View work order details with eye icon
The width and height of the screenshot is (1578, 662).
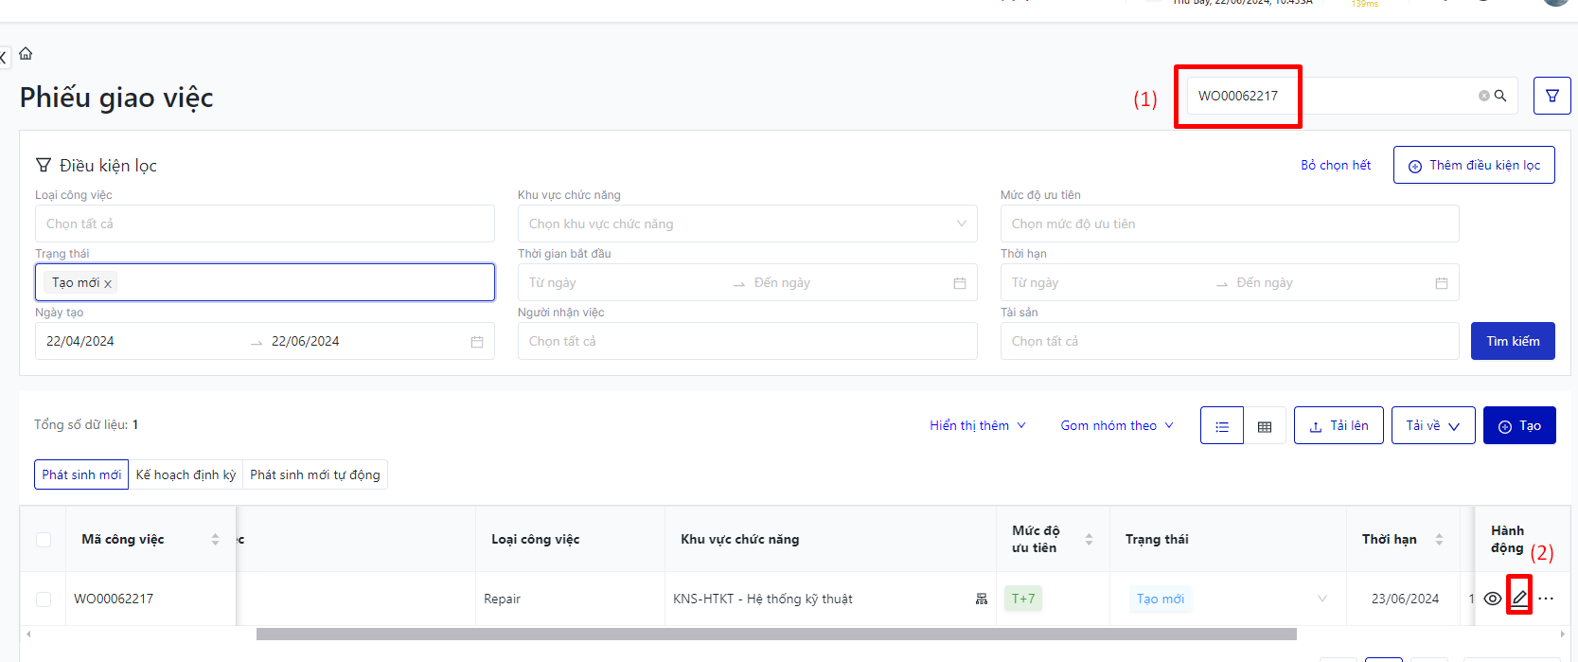pos(1493,599)
